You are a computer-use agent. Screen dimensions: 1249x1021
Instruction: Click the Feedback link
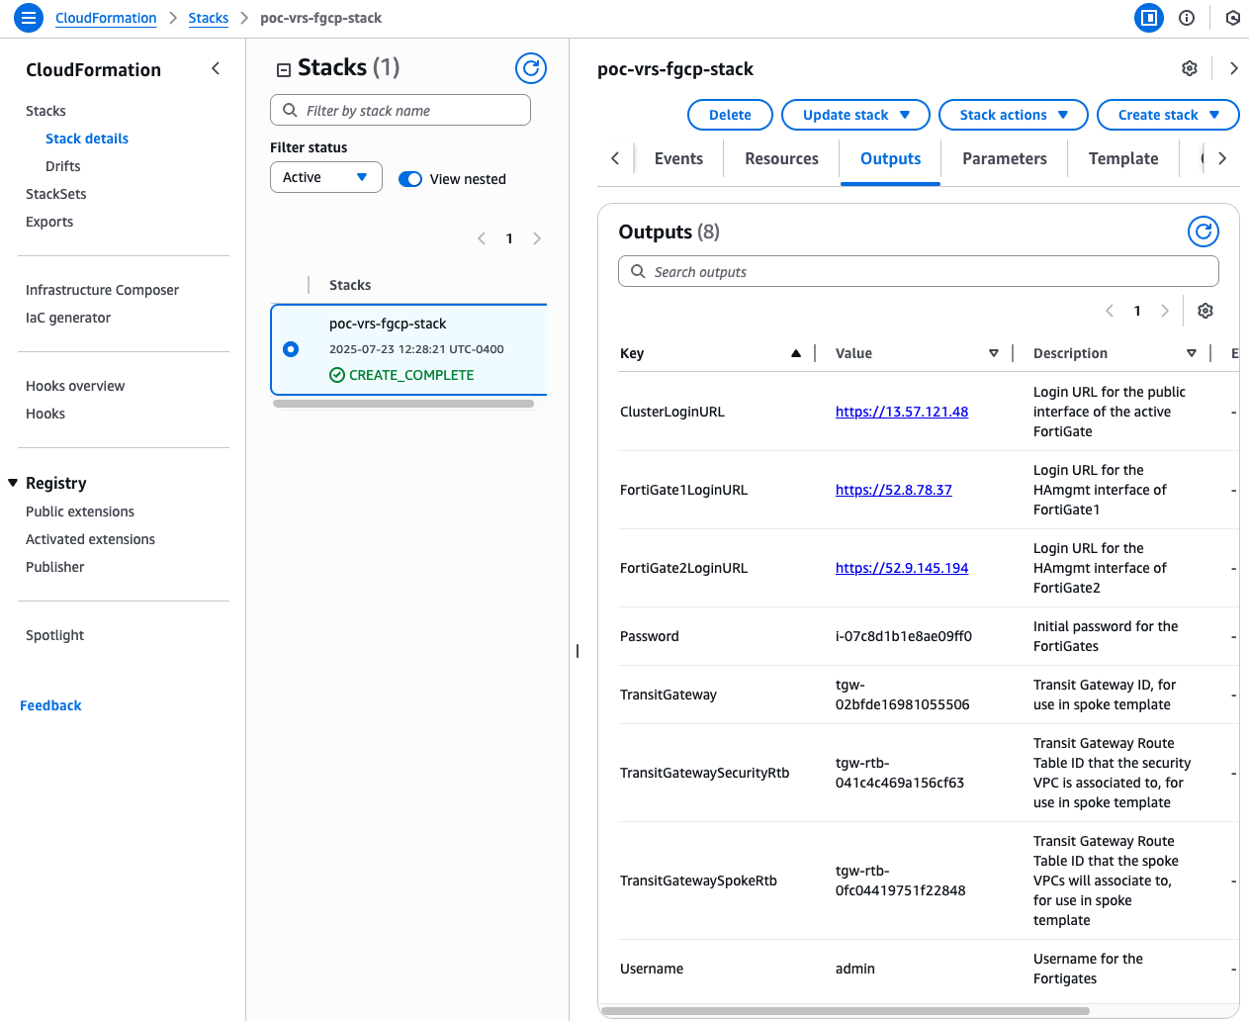(x=50, y=705)
